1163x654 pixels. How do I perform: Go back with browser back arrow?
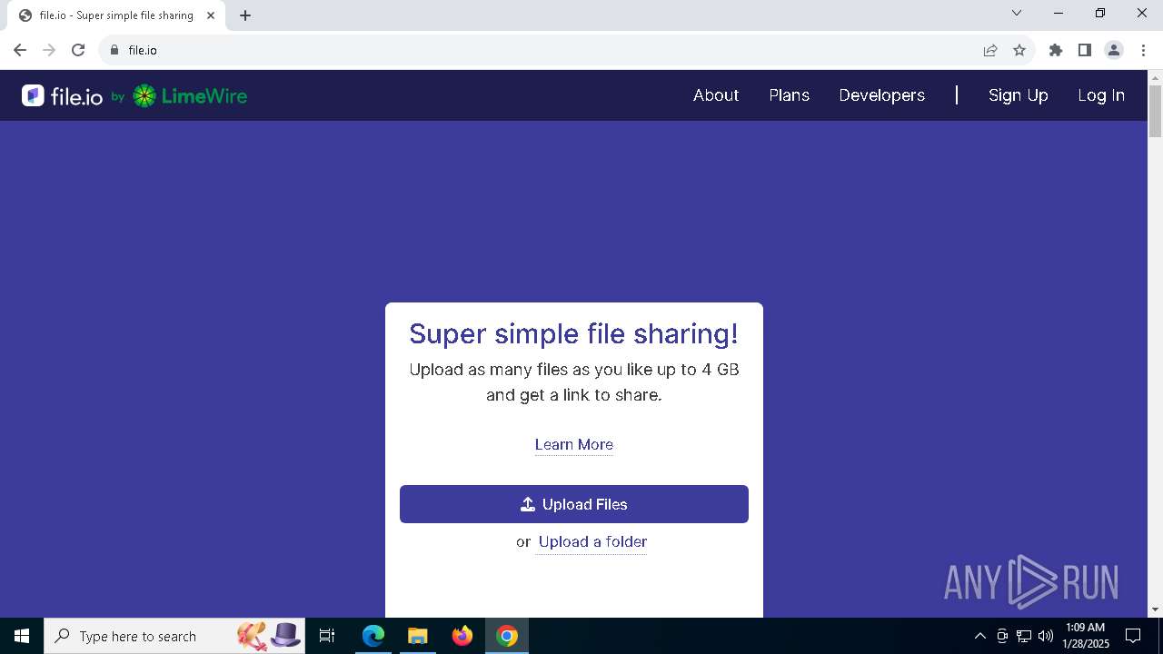20,50
